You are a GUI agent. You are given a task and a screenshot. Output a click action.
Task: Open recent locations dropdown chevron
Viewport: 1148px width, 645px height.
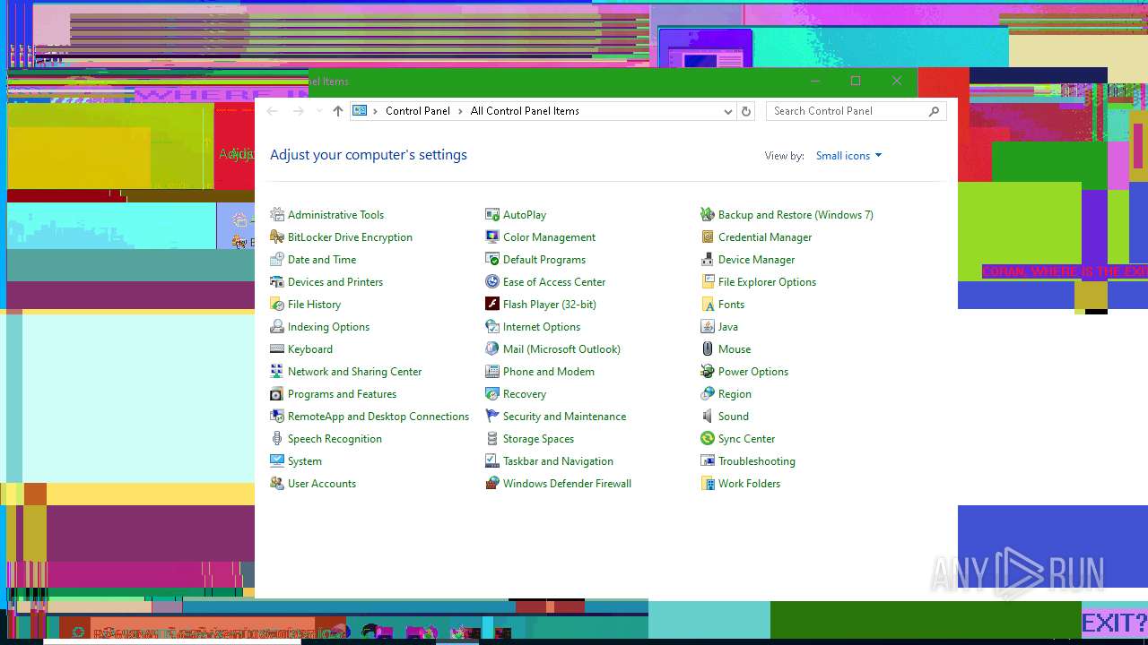318,111
